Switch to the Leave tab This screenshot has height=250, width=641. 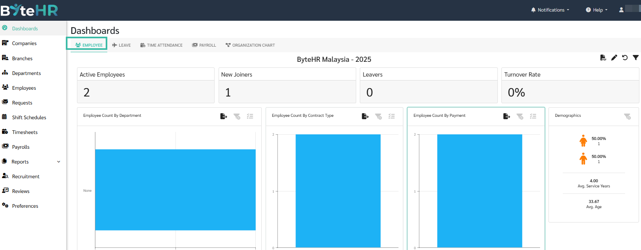tap(122, 45)
